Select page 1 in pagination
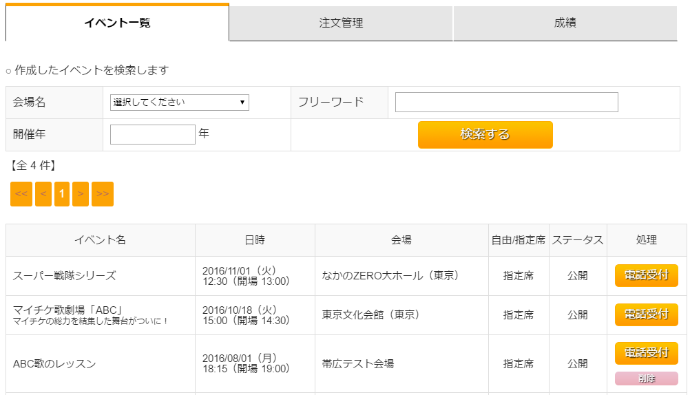Viewport: 690px width, 395px height. click(x=62, y=194)
